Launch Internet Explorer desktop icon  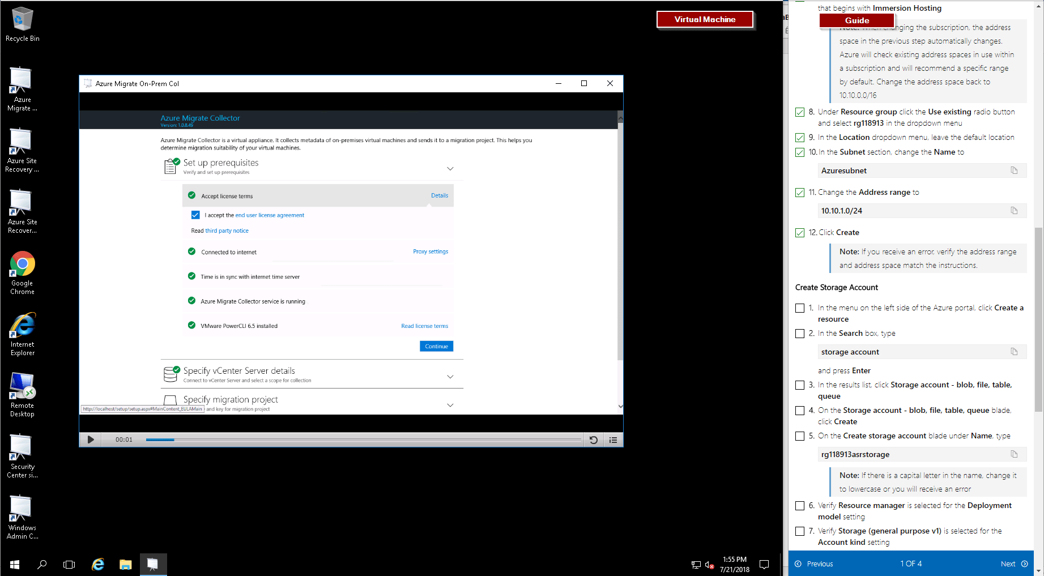click(x=22, y=334)
